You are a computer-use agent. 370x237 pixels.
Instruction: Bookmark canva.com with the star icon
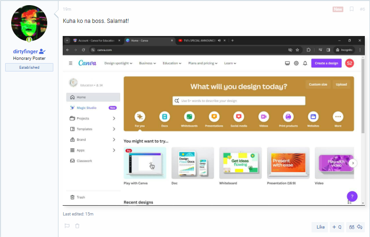point(297,50)
